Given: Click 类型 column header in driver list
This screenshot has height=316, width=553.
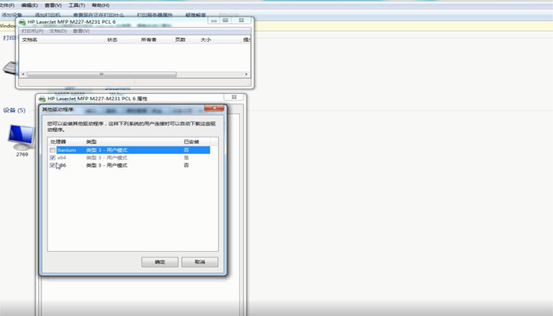Looking at the screenshot, I should click(92, 141).
